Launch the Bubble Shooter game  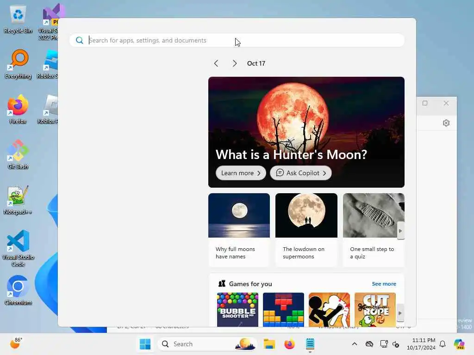click(x=237, y=309)
